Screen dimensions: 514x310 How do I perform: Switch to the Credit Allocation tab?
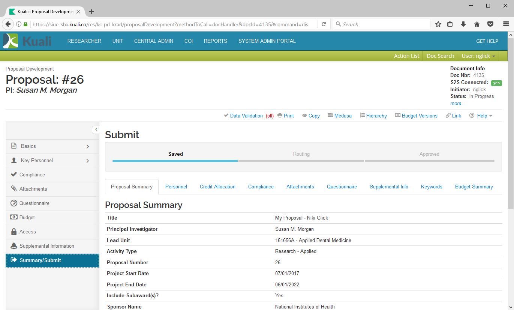click(x=217, y=187)
